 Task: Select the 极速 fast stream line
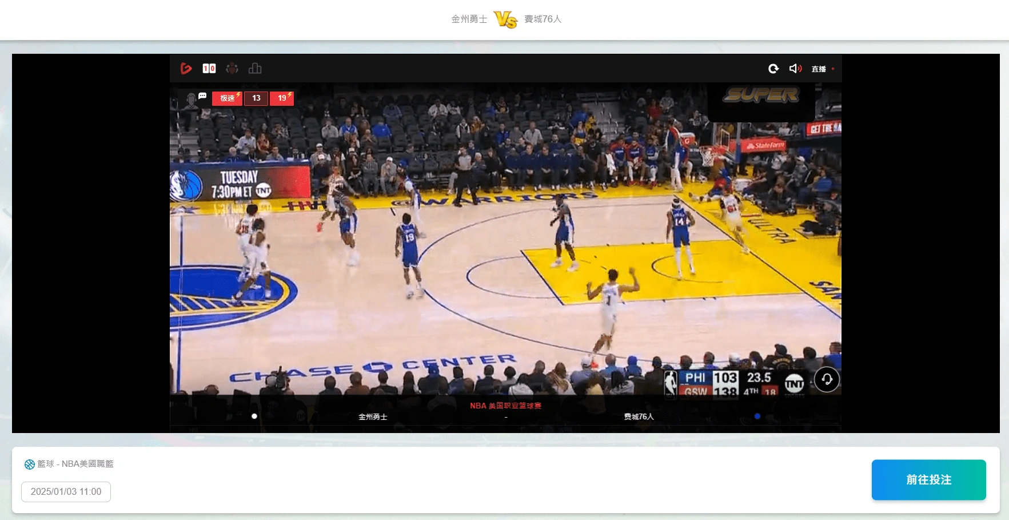227,98
